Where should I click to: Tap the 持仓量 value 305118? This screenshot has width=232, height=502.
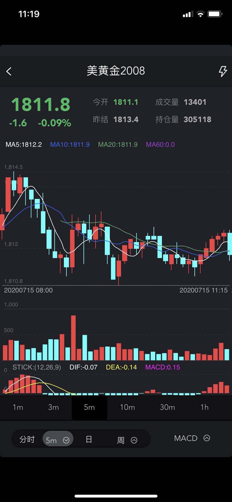tap(198, 120)
